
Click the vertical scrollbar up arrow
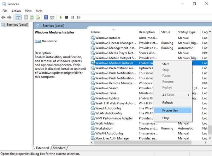210,31
